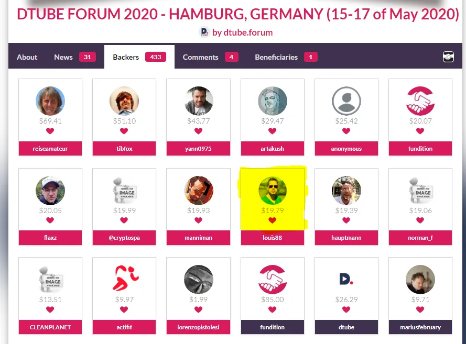Click the CLEANPLANET backer name label

(x=50, y=327)
